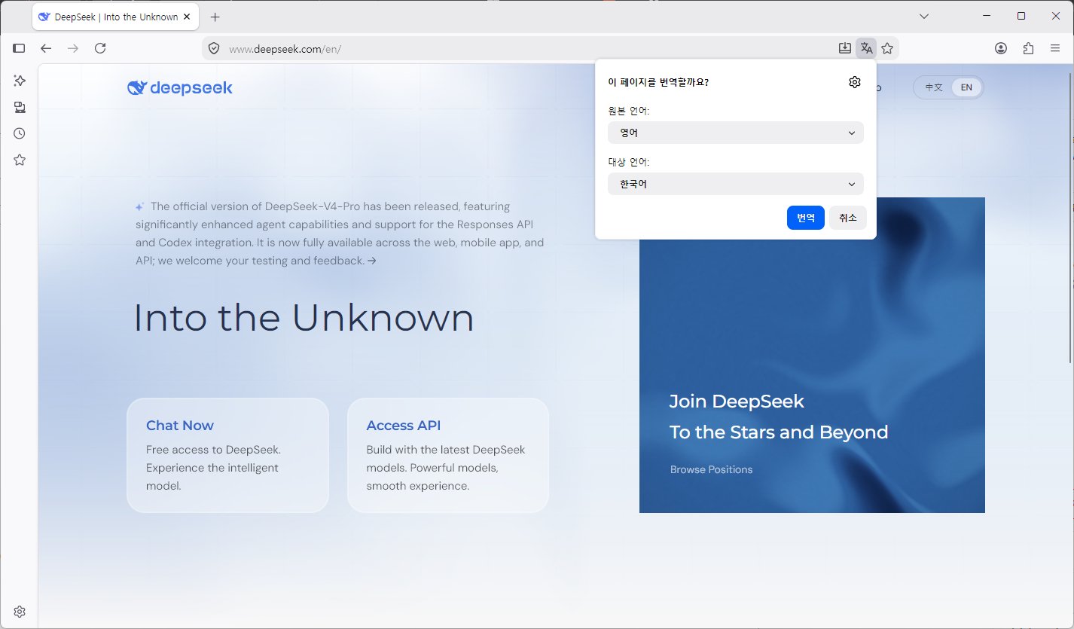
Task: Open the AI chatbot sparkle sidebar icon
Action: pyautogui.click(x=20, y=81)
